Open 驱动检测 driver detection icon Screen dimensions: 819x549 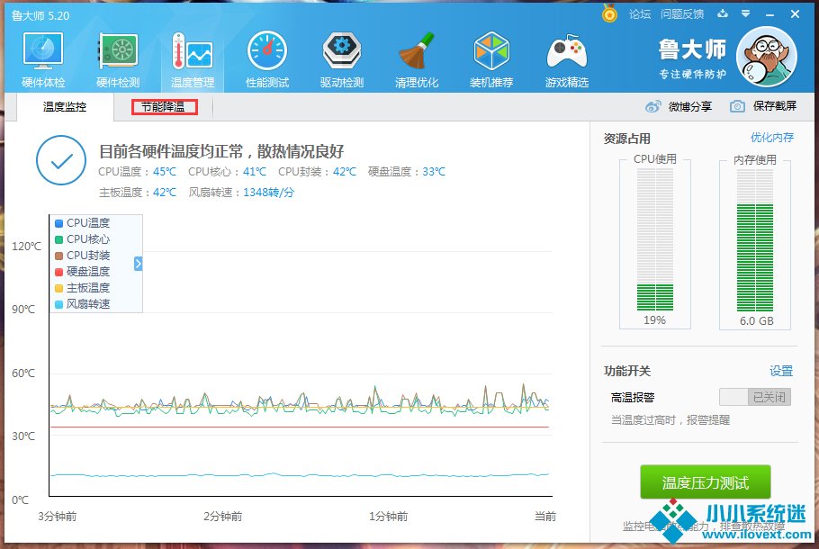click(x=341, y=59)
